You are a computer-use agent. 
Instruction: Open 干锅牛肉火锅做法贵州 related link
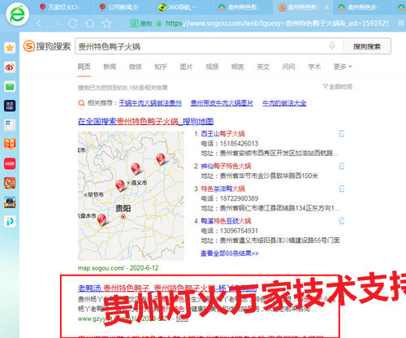point(150,103)
